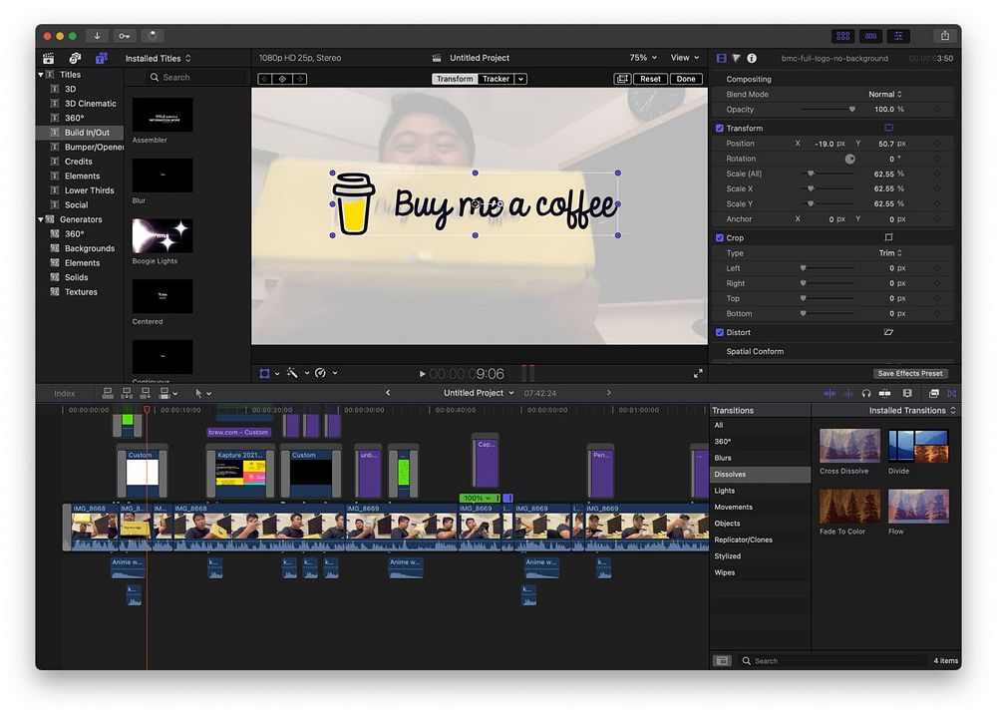The width and height of the screenshot is (997, 717).
Task: Select the Dissolves transitions category
Action: [x=730, y=475]
